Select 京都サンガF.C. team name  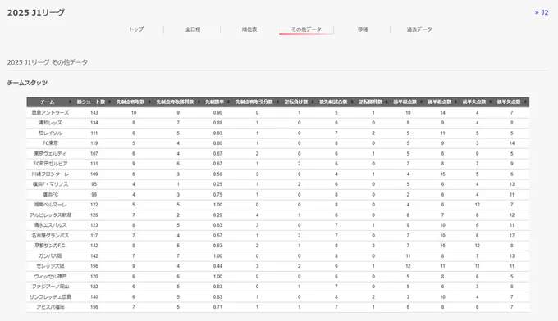[x=50, y=246]
